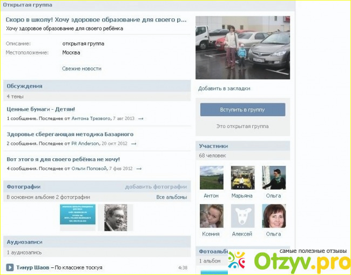The width and height of the screenshot is (351, 275).
Task: Click the 1 альбом count text
Action: coord(210,261)
